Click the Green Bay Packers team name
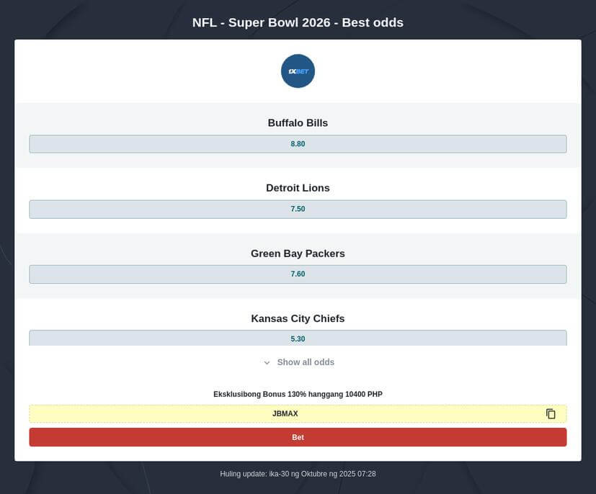Screen dimensions: 596x494 (298, 253)
